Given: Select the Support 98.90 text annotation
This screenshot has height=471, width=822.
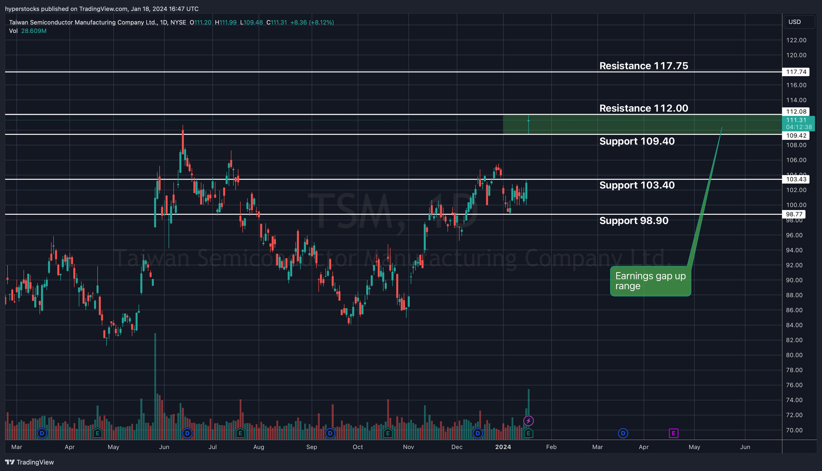Looking at the screenshot, I should [634, 221].
